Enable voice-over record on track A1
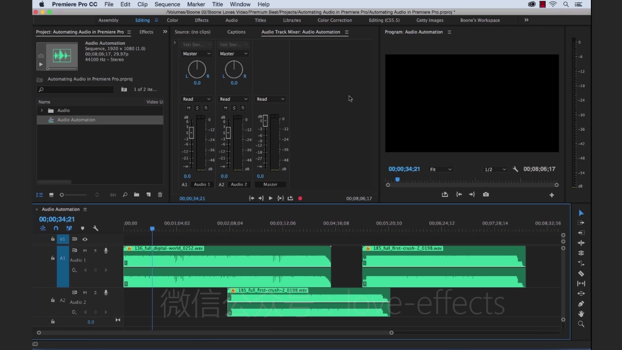Image resolution: width=622 pixels, height=350 pixels. (106, 251)
